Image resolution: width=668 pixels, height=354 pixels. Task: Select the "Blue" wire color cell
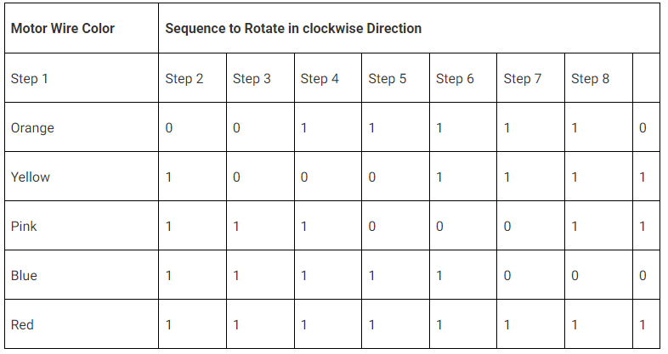coord(24,276)
